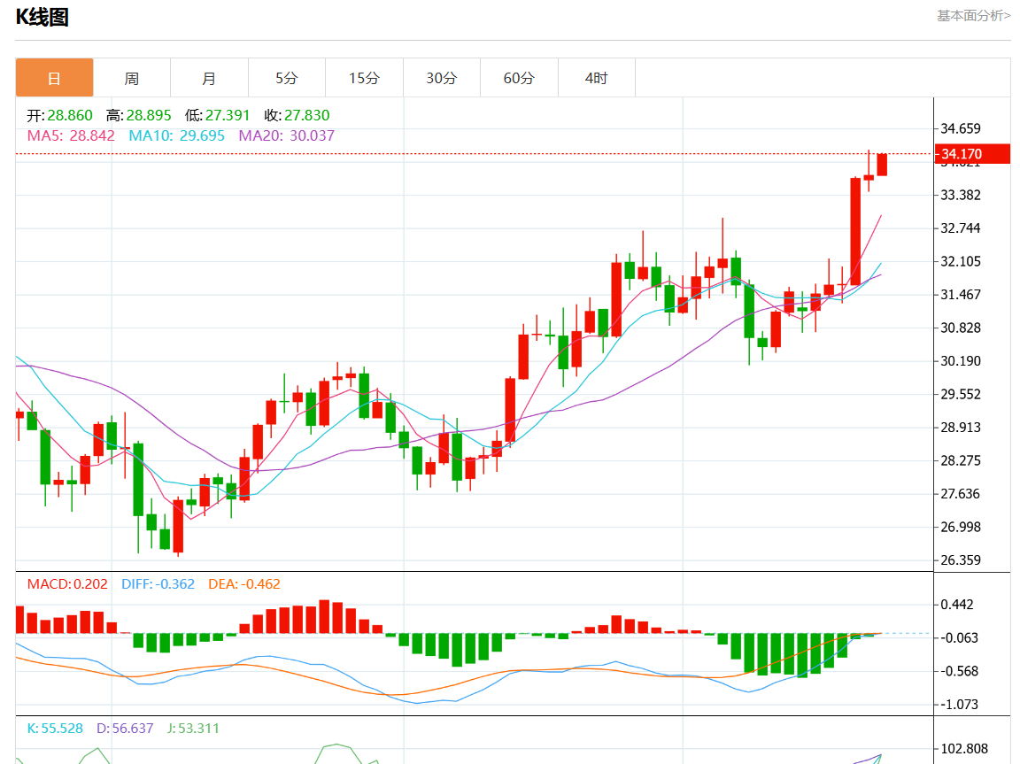Click the K线图 heading

[x=42, y=17]
